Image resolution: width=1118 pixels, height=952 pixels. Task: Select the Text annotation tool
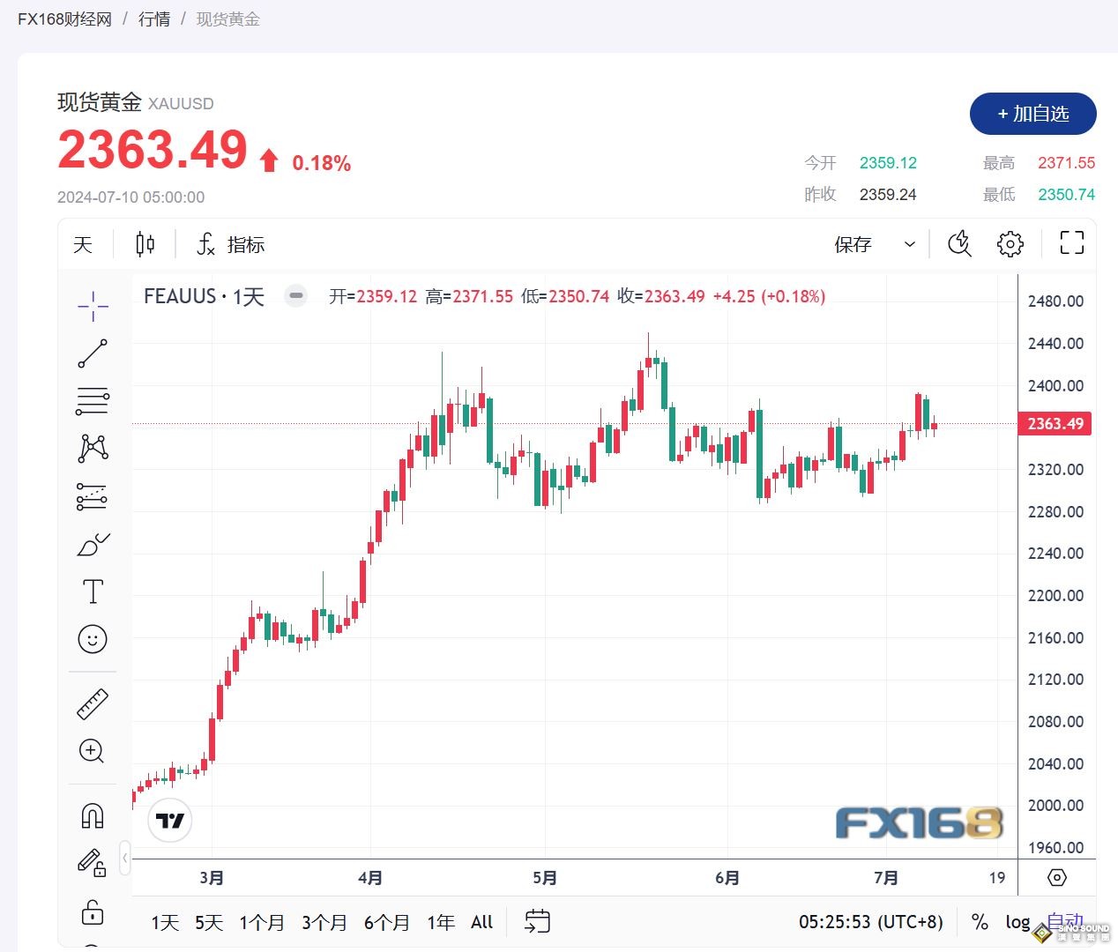click(93, 591)
